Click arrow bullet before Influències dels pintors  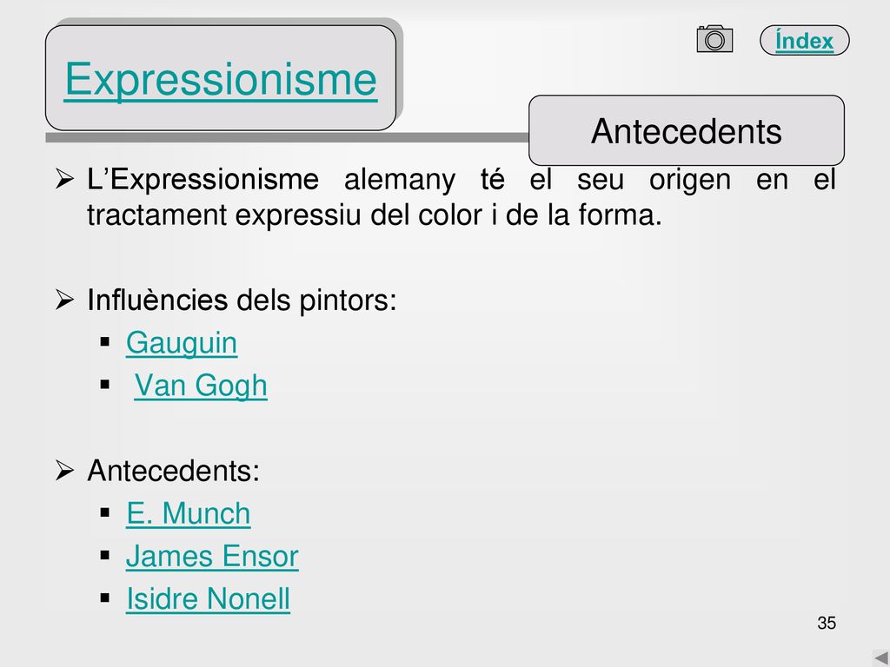coord(64,300)
